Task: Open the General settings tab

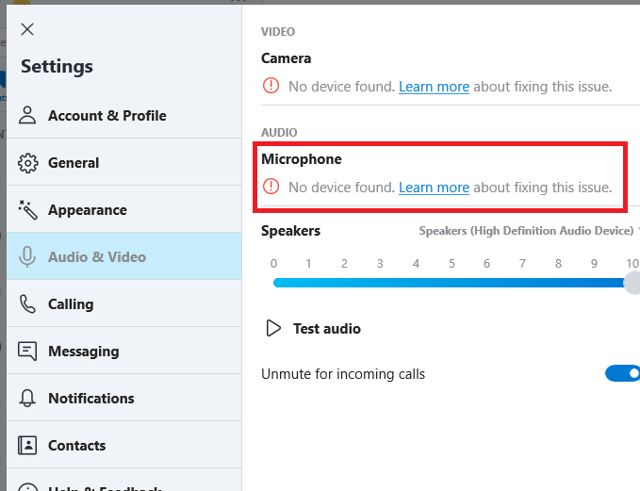Action: [74, 162]
